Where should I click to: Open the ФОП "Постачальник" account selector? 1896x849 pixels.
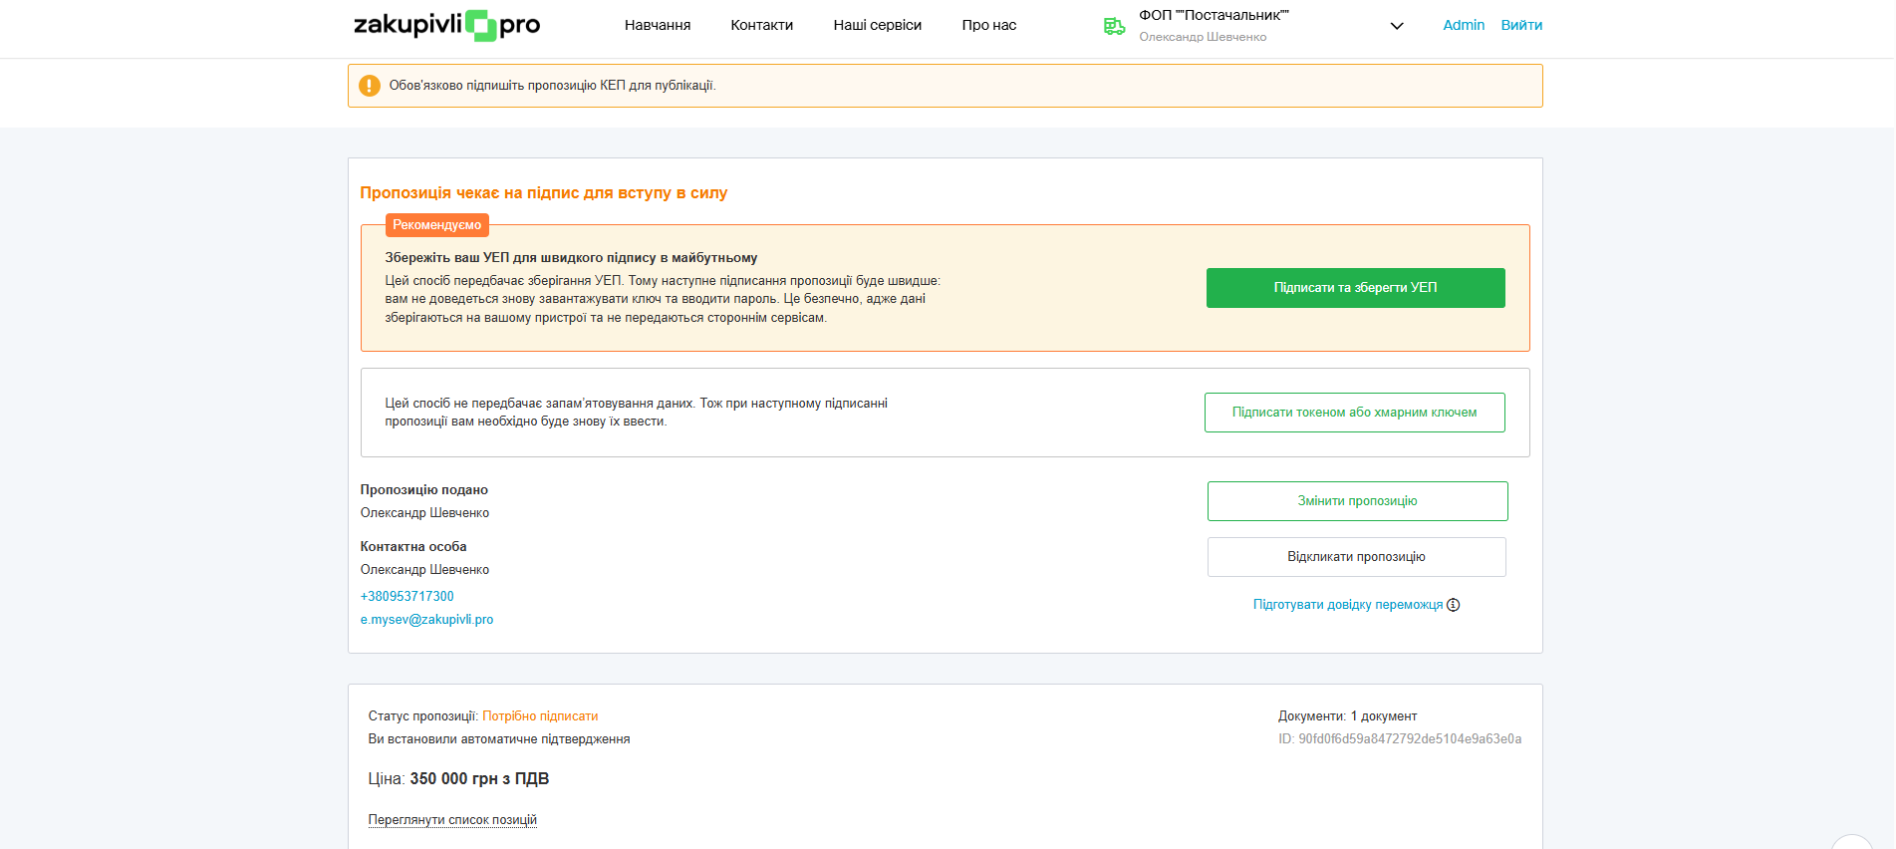pos(1214,16)
